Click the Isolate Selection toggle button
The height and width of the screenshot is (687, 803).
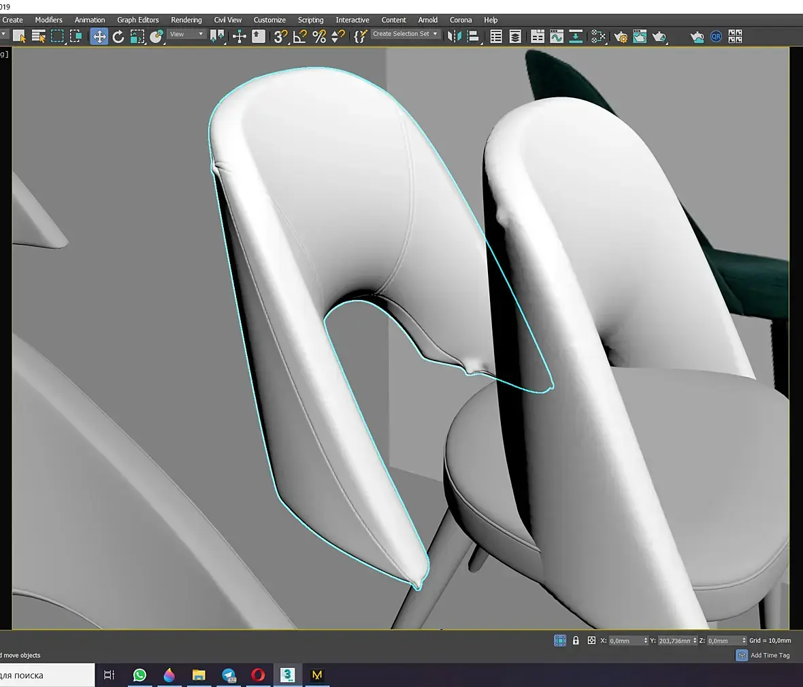click(x=560, y=641)
